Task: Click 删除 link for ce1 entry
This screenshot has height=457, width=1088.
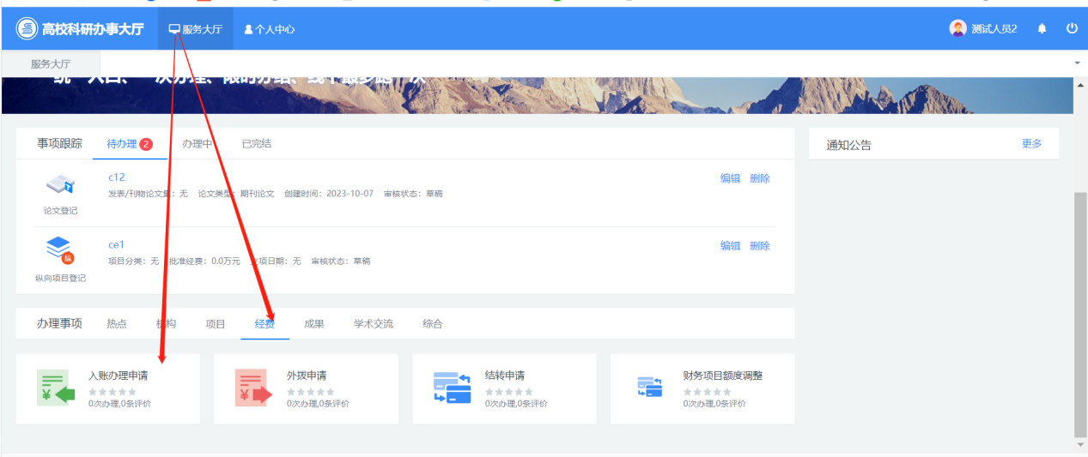Action: [760, 246]
